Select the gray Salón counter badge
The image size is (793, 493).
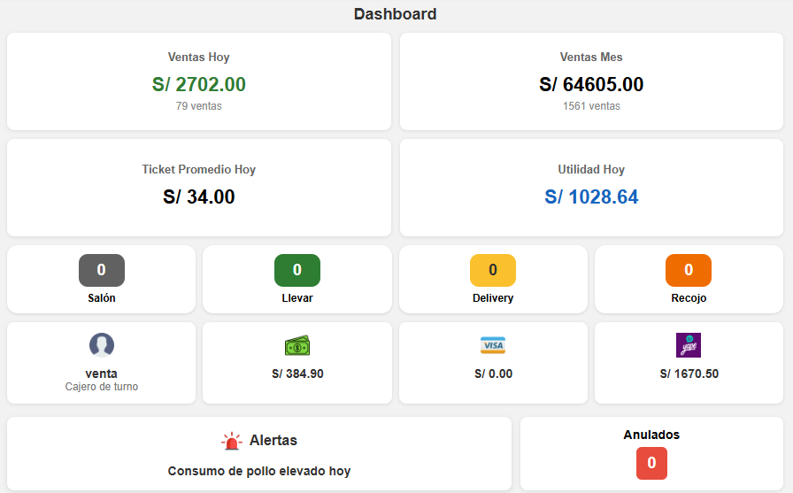[x=102, y=270]
